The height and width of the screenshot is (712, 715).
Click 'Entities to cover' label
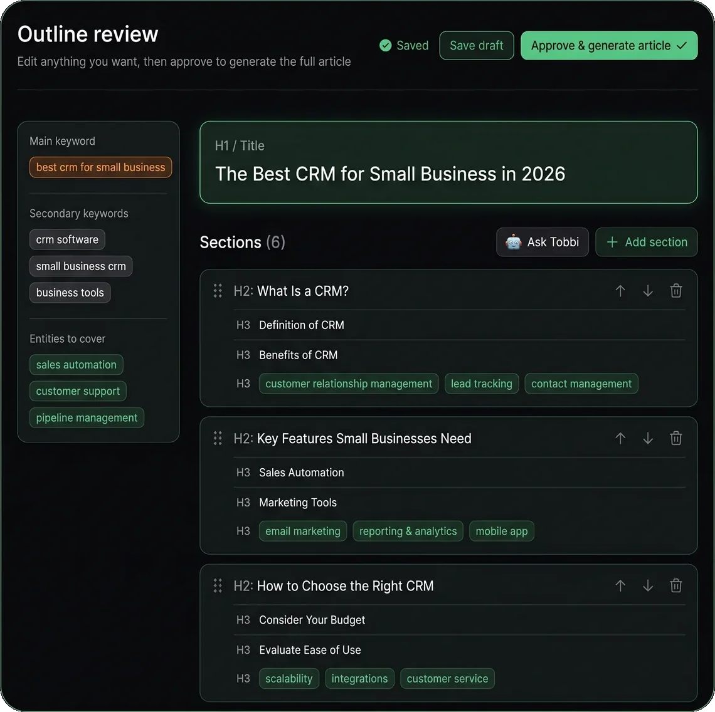68,338
